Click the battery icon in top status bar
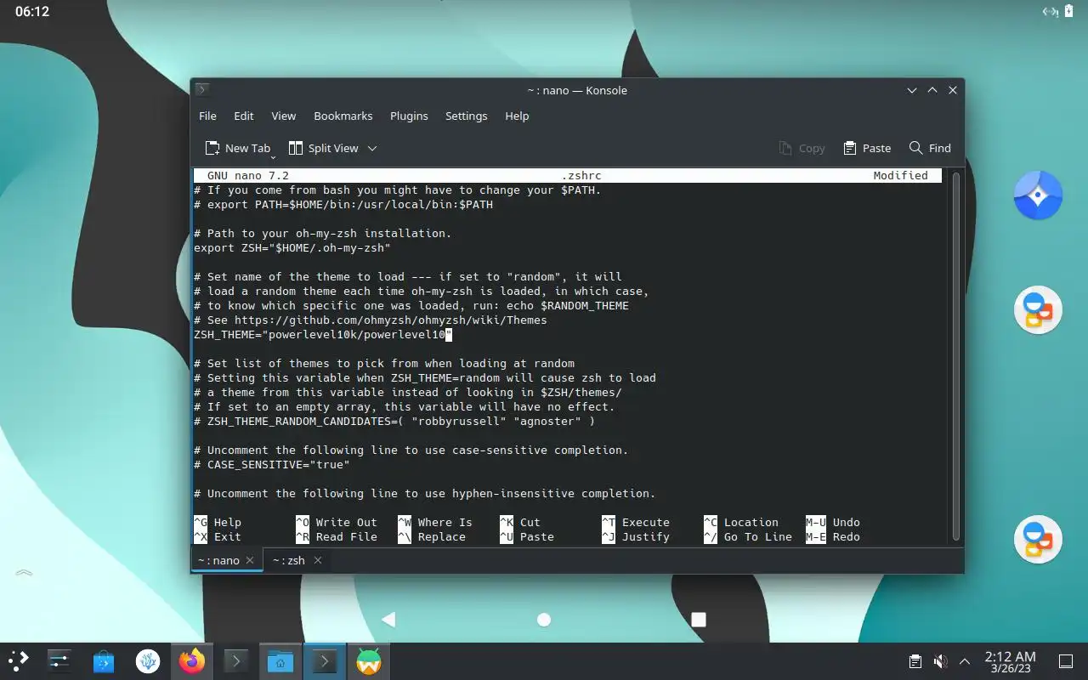 point(1068,12)
